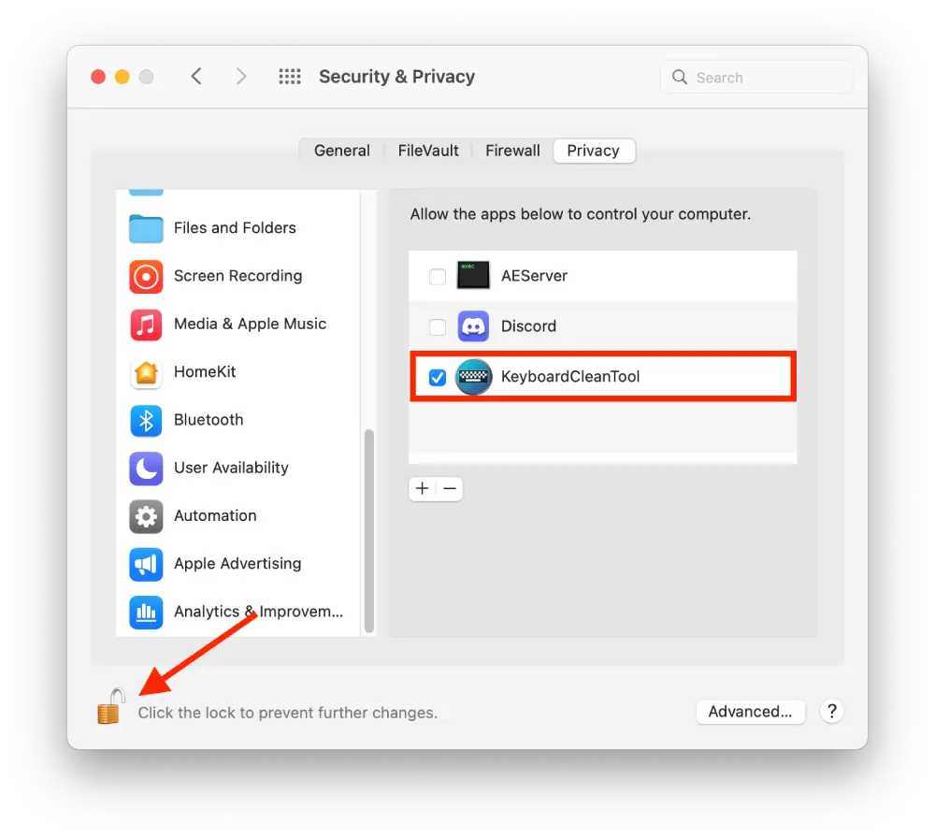Show all preferences grid icon
This screenshot has height=838, width=935.
point(290,77)
